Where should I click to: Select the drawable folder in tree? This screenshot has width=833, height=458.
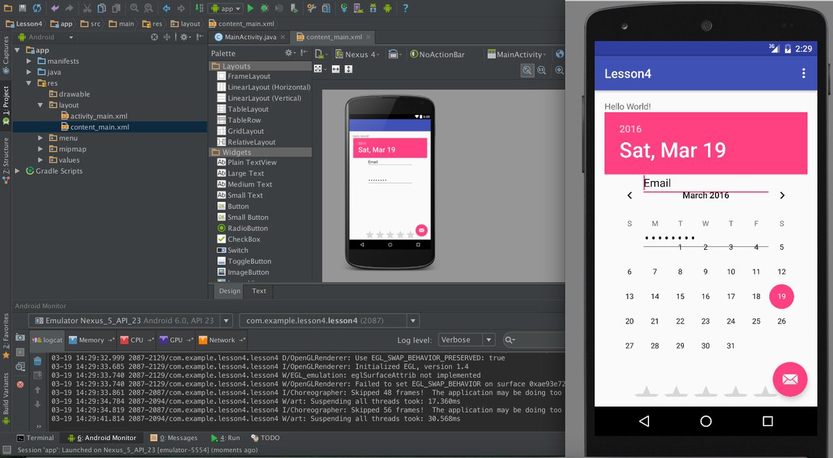(69, 94)
